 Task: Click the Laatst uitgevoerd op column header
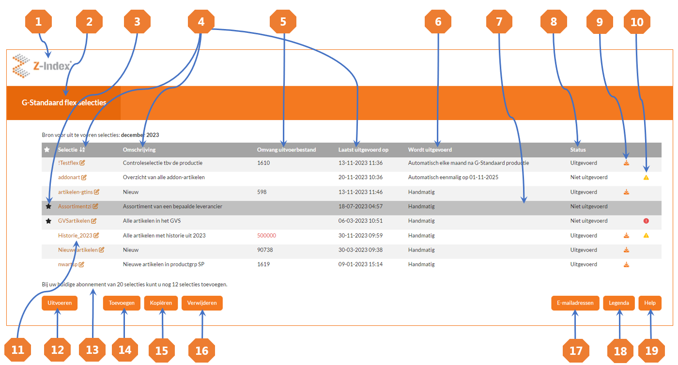[363, 150]
